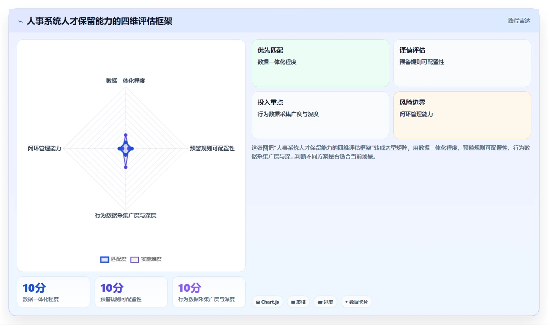Toggle the 匹配度 legend dataset
Image resolution: width=548 pixels, height=325 pixels.
pos(113,259)
